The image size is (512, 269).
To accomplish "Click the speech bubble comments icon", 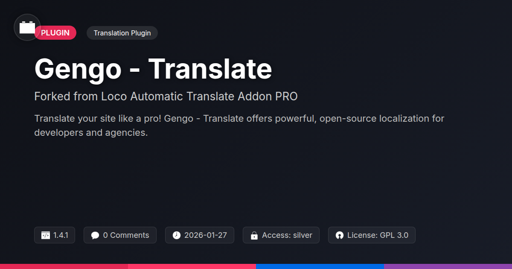I will tap(95, 235).
